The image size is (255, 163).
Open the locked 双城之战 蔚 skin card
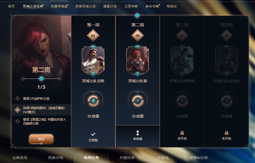tap(137, 60)
